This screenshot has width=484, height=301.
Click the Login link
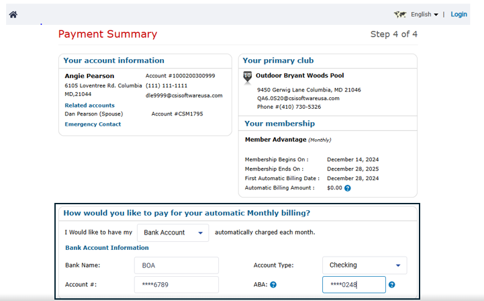point(458,14)
